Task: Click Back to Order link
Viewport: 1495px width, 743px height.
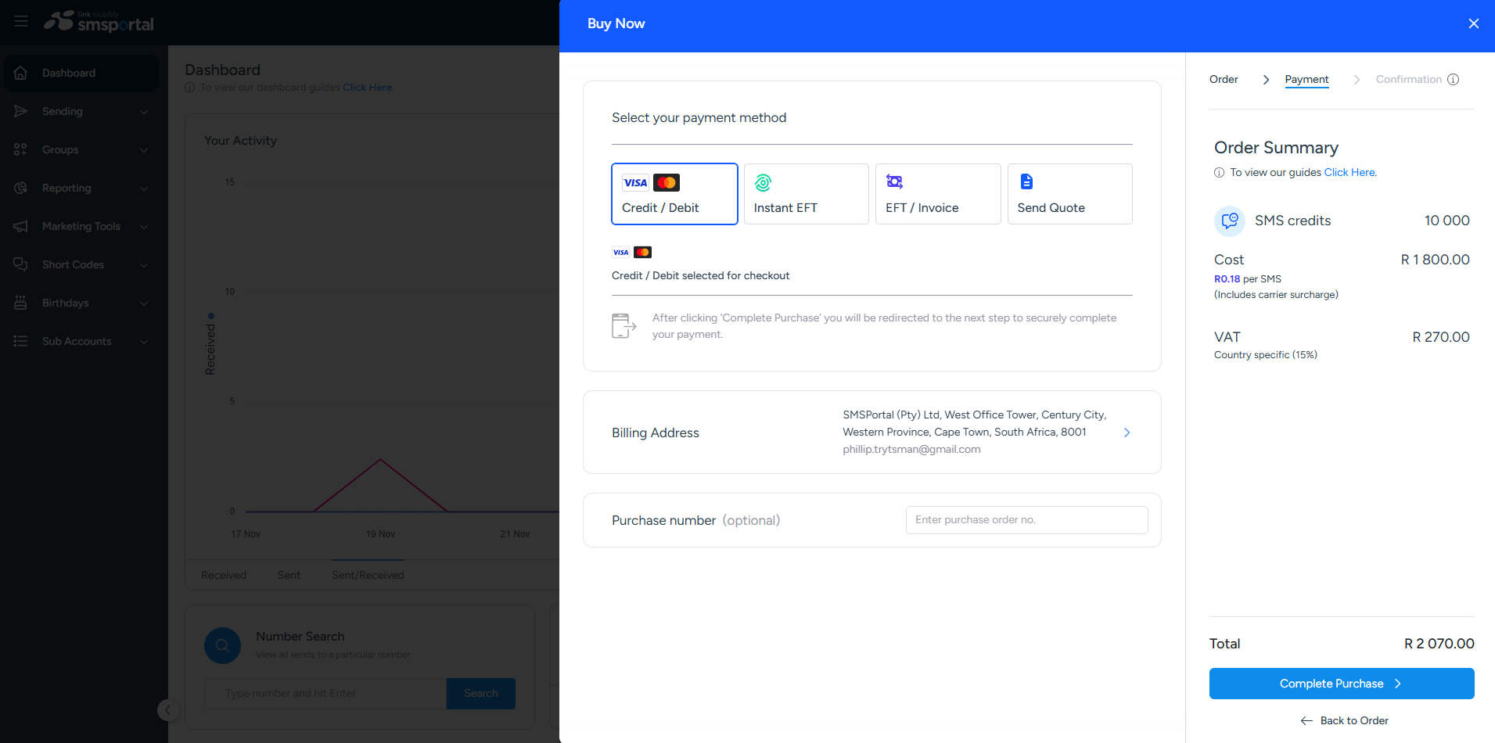Action: click(1345, 720)
